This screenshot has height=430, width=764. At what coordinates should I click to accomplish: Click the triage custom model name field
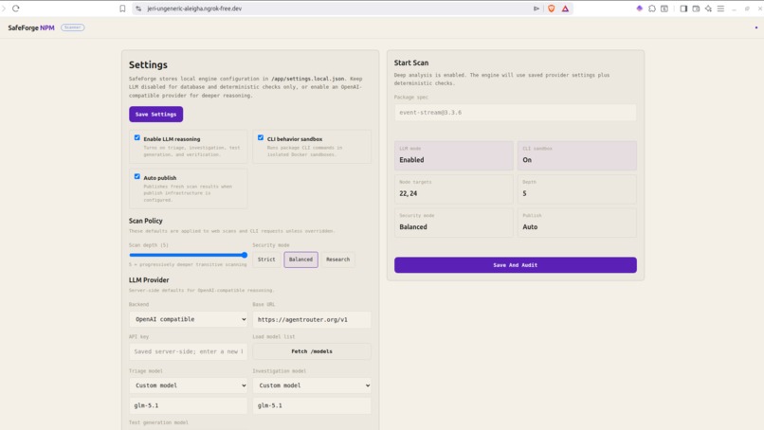[188, 405]
